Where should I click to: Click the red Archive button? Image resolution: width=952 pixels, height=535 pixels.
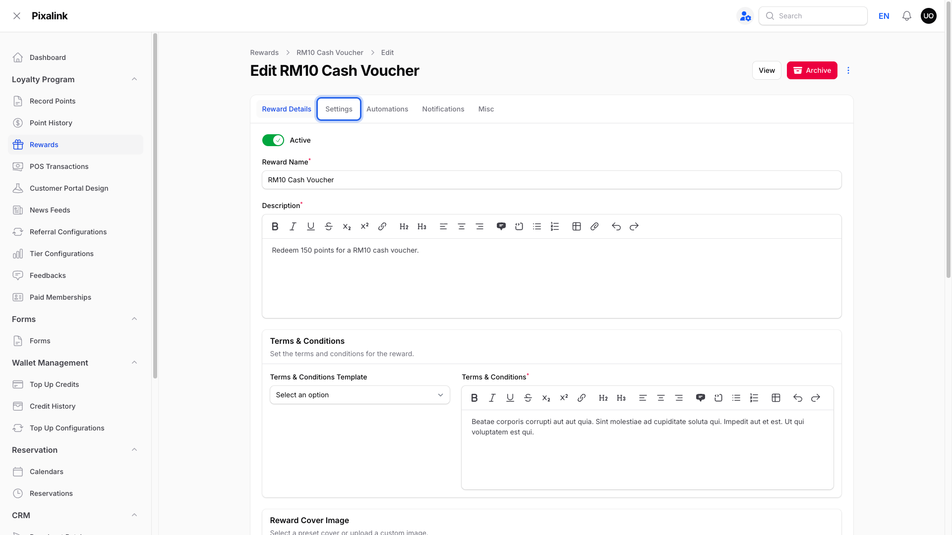tap(812, 70)
